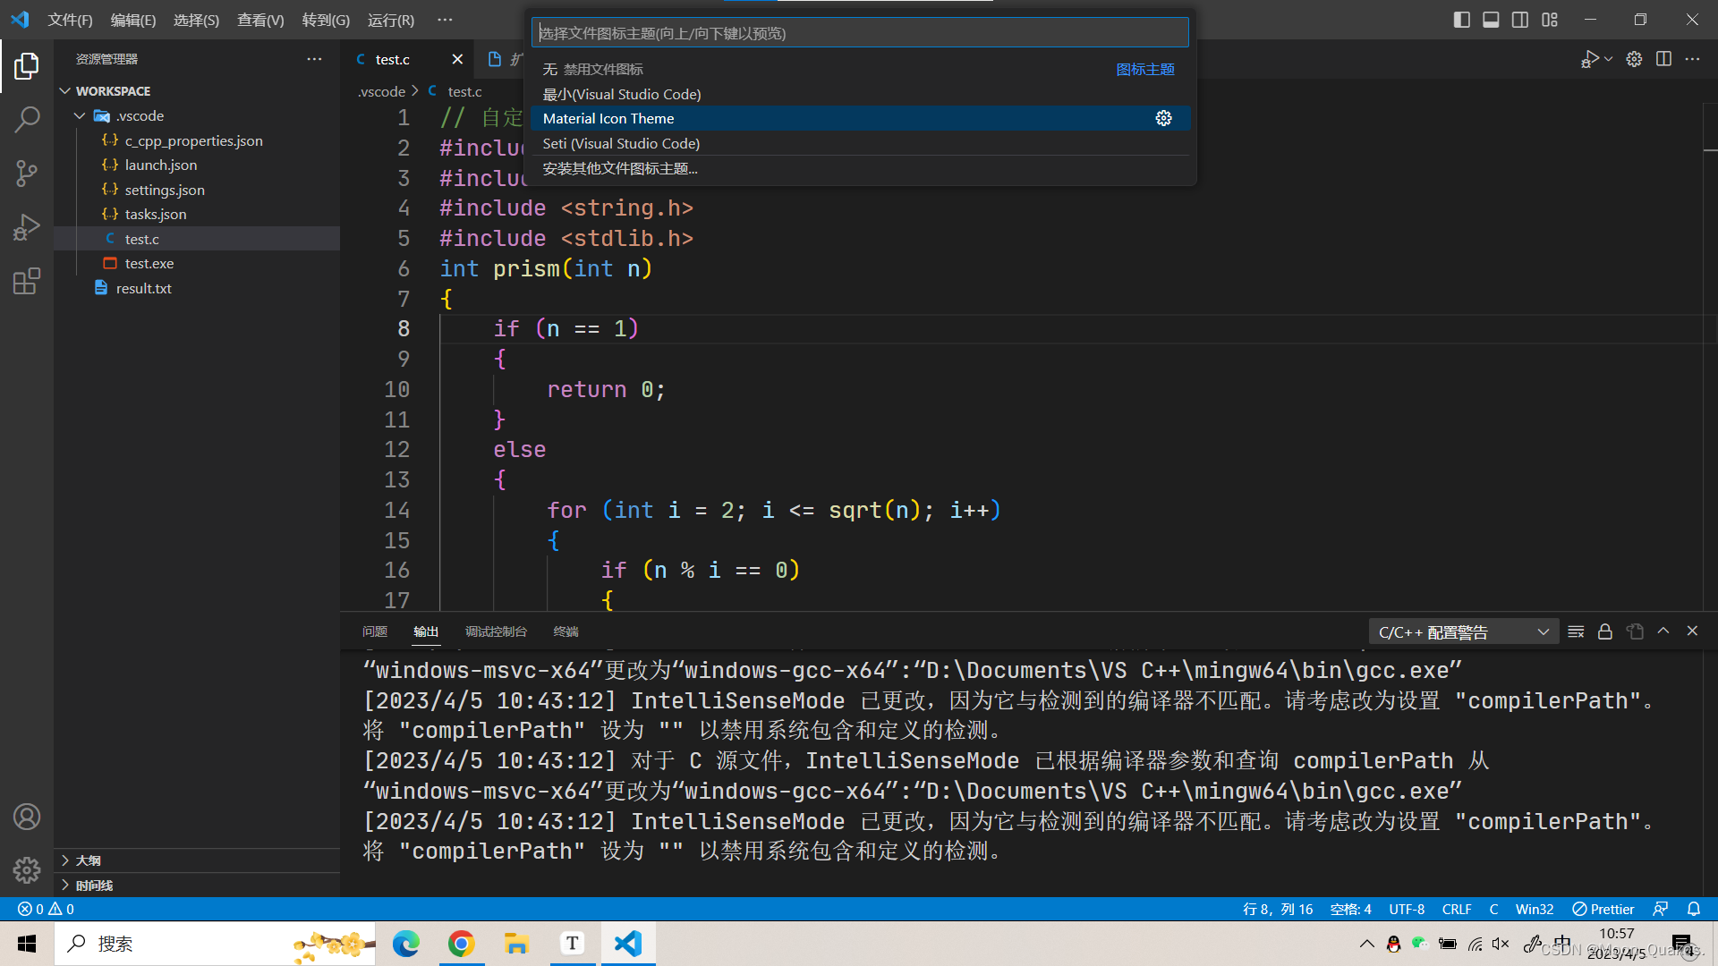
Task: Open the Run and Debug view
Action: coord(27,226)
